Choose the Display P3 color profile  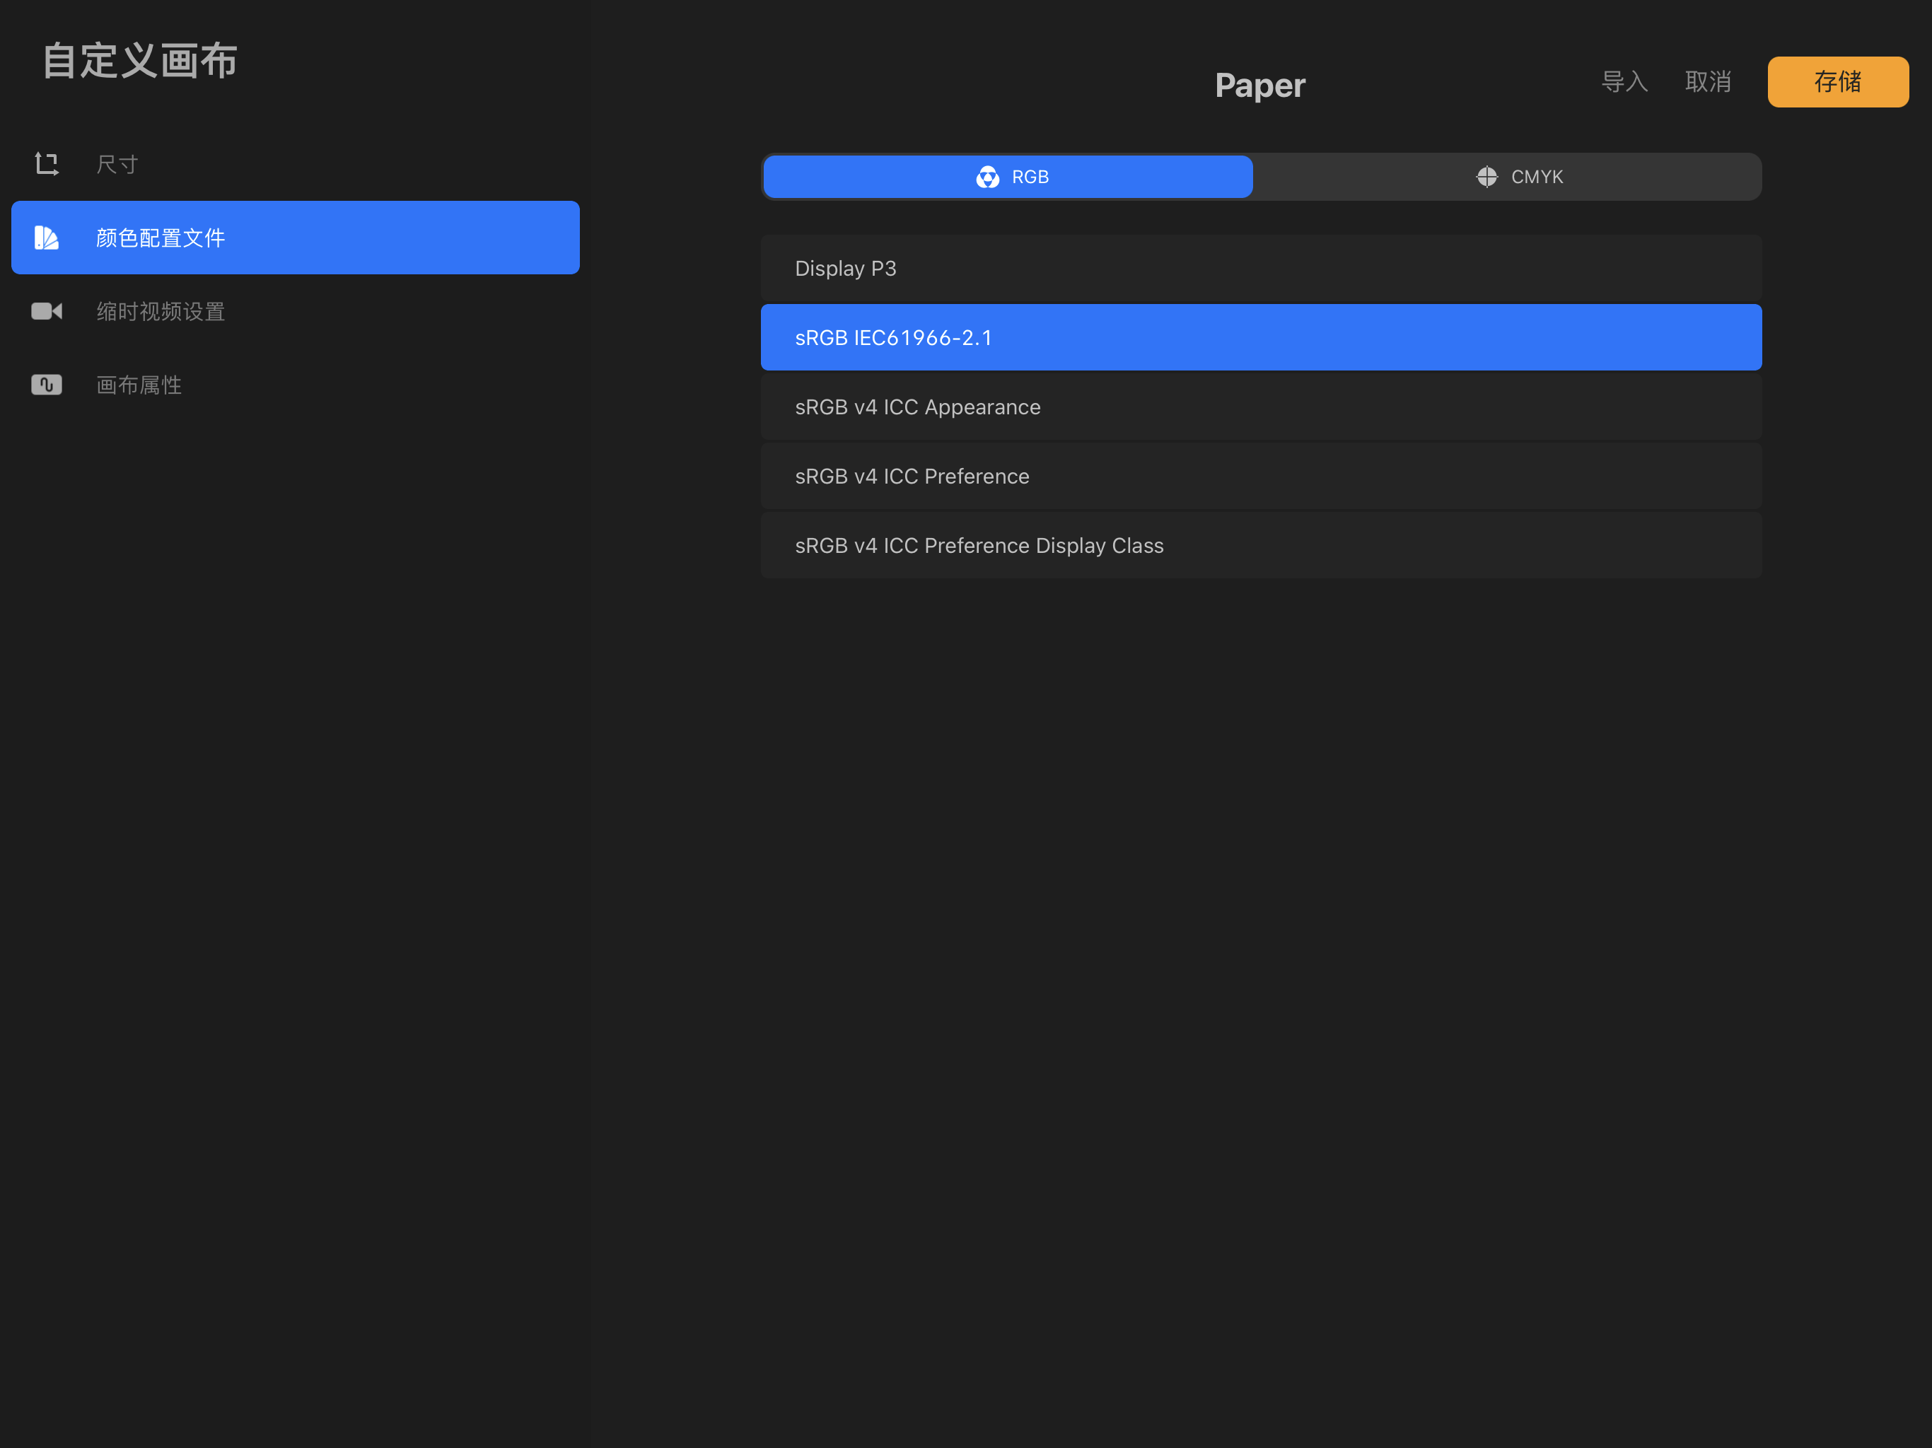[x=1260, y=268]
